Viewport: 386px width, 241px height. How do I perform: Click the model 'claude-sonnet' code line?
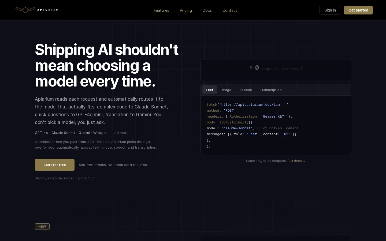[253, 128]
